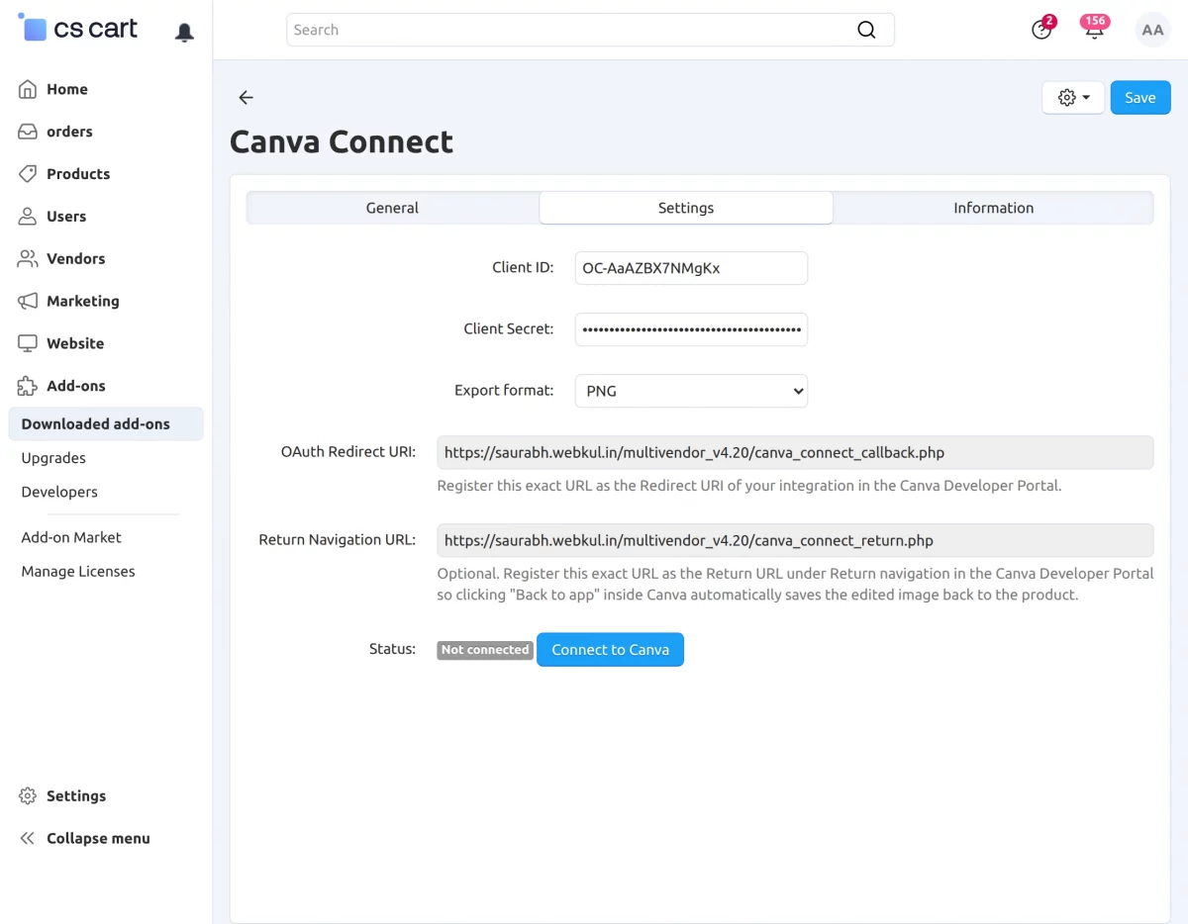
Task: Click the Home house icon
Action: (28, 89)
